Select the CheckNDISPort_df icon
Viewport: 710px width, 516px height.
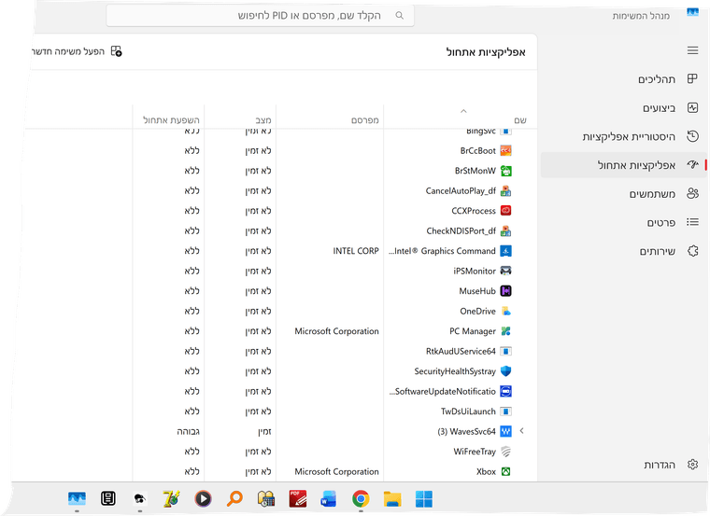click(x=505, y=231)
